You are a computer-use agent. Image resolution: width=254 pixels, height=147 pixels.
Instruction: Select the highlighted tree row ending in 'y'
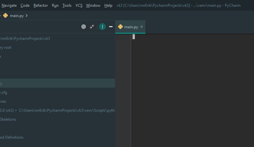coord(58,83)
